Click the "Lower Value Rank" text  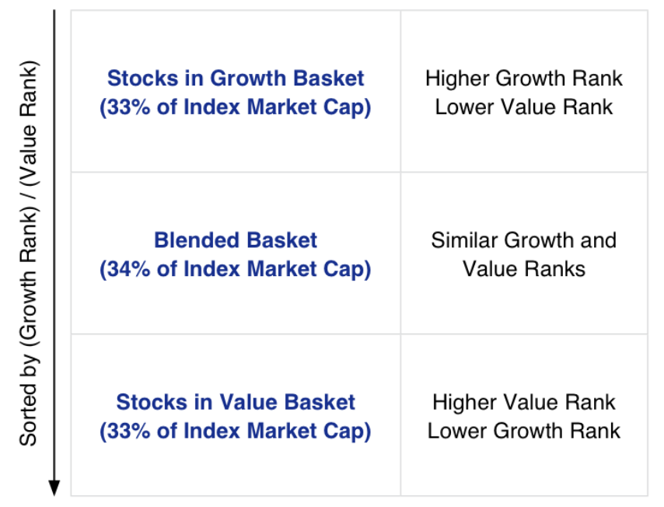(x=524, y=107)
